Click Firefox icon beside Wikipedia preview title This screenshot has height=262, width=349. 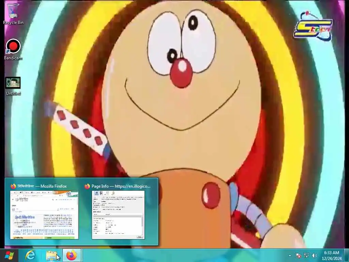pyautogui.click(x=13, y=186)
